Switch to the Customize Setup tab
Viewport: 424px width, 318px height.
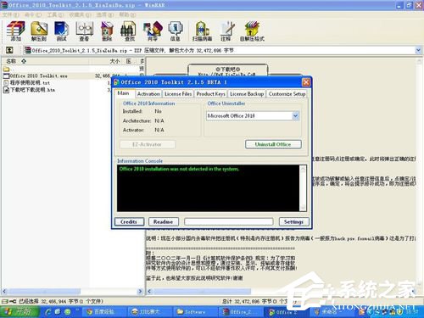287,94
